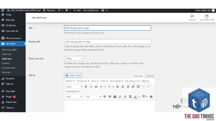Open the Danh mục submenu
Image resolution: width=216 pixels, height=121 pixels.
(x=7, y=59)
